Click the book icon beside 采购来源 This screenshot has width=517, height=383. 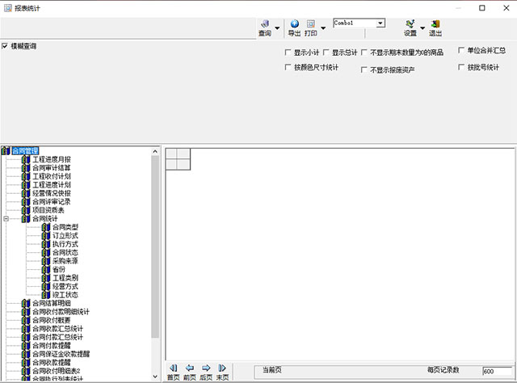(x=46, y=261)
